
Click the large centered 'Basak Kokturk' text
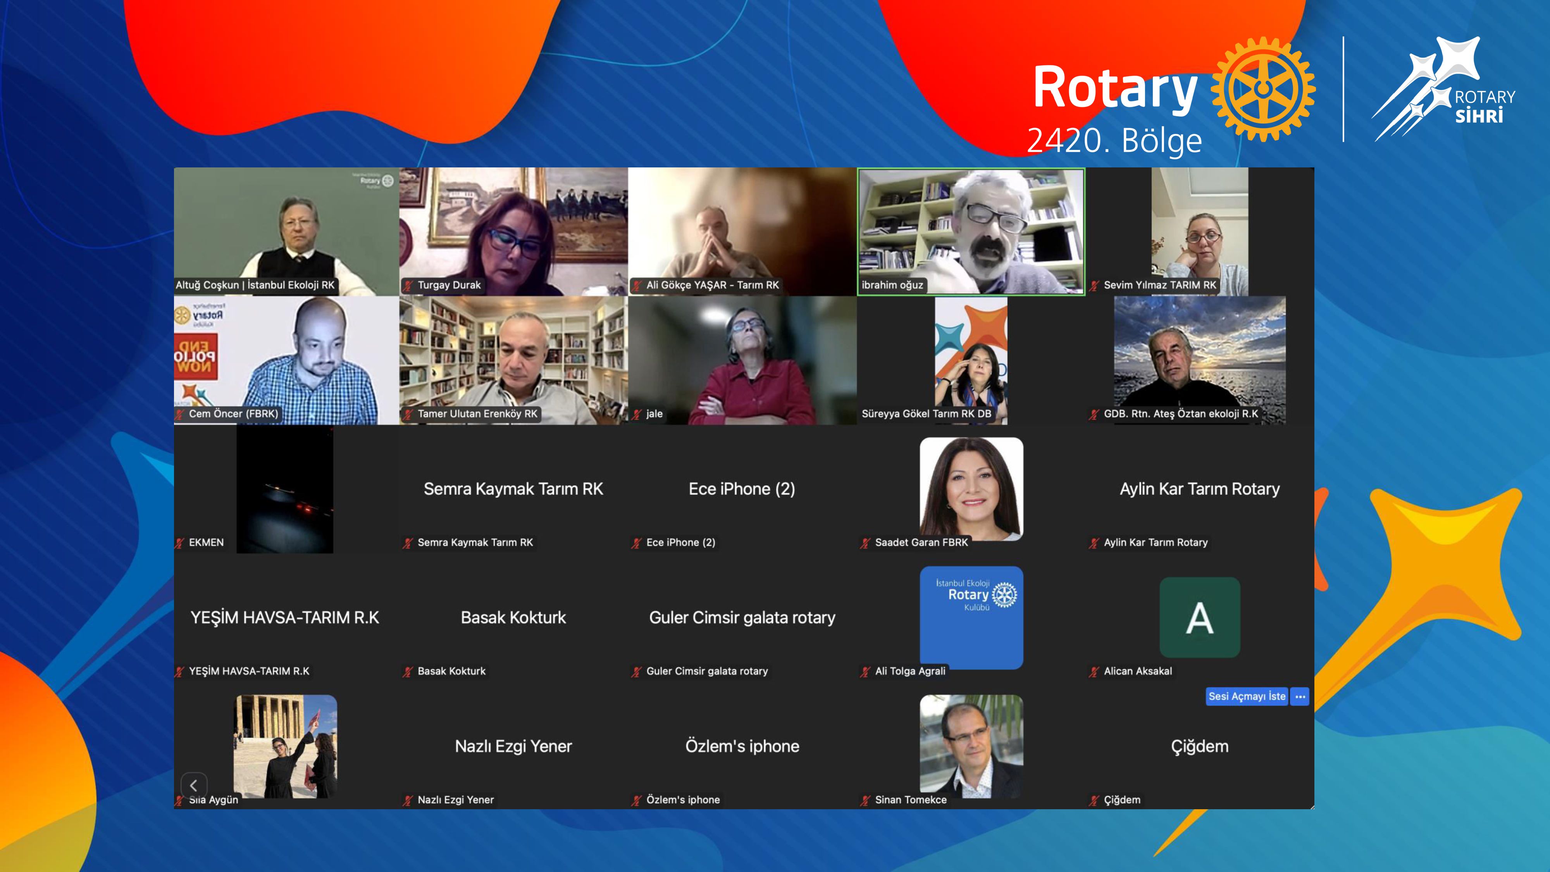pyautogui.click(x=513, y=617)
